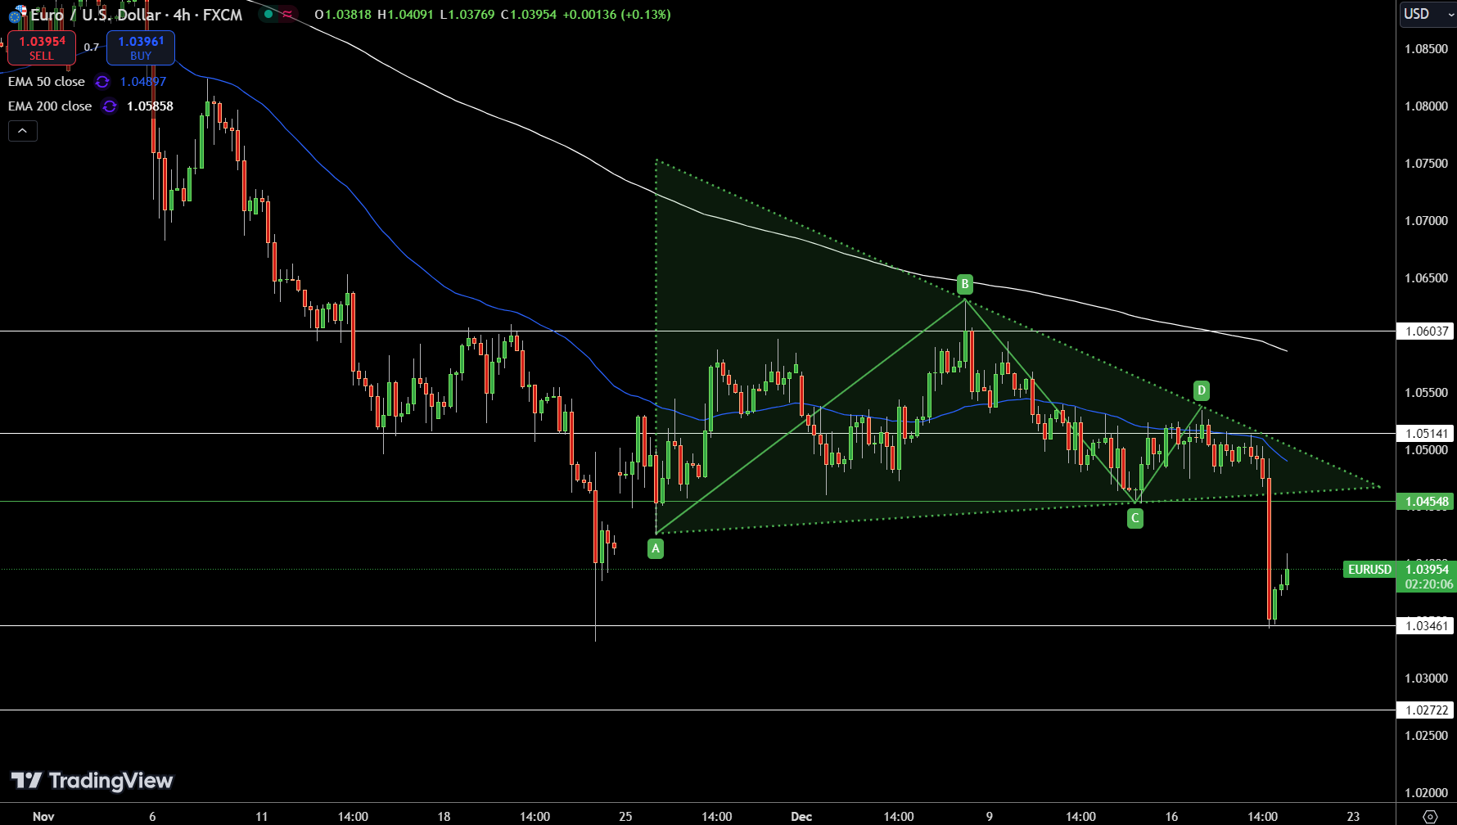Select the EMA 50 close indicator legend
The image size is (1457, 825).
[47, 82]
